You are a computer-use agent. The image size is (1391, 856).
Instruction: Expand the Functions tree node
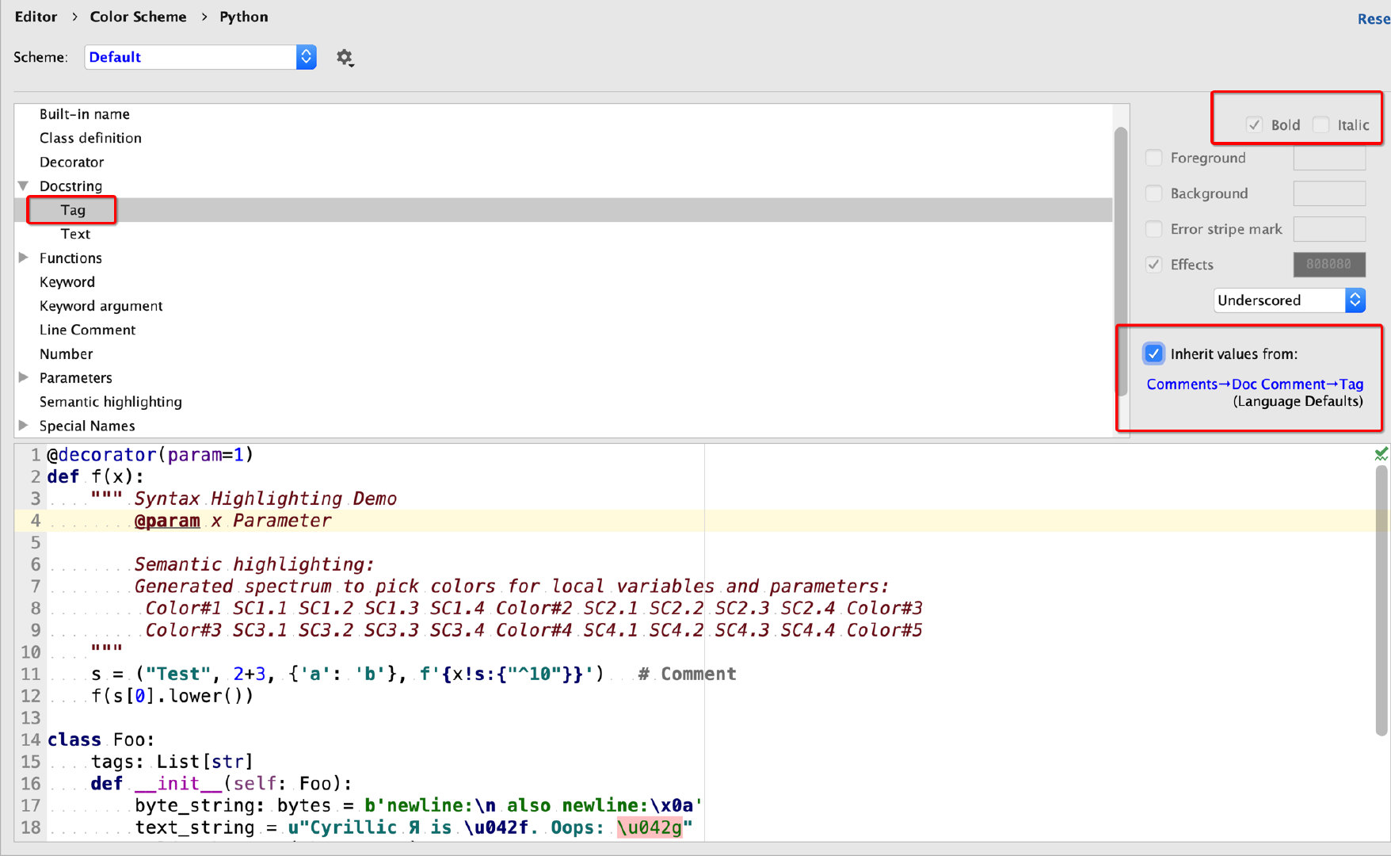click(23, 258)
